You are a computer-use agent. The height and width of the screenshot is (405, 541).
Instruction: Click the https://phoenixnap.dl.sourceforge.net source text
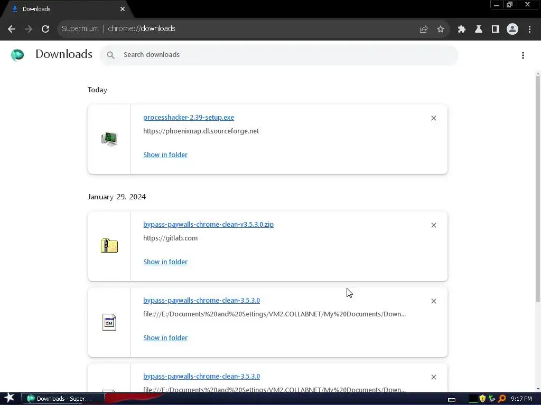(x=201, y=131)
